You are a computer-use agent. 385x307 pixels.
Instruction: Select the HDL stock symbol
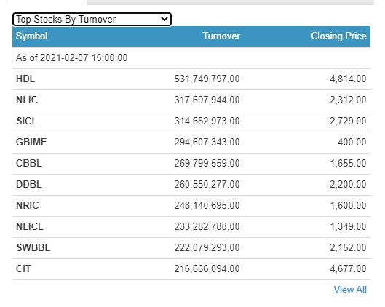tap(25, 79)
